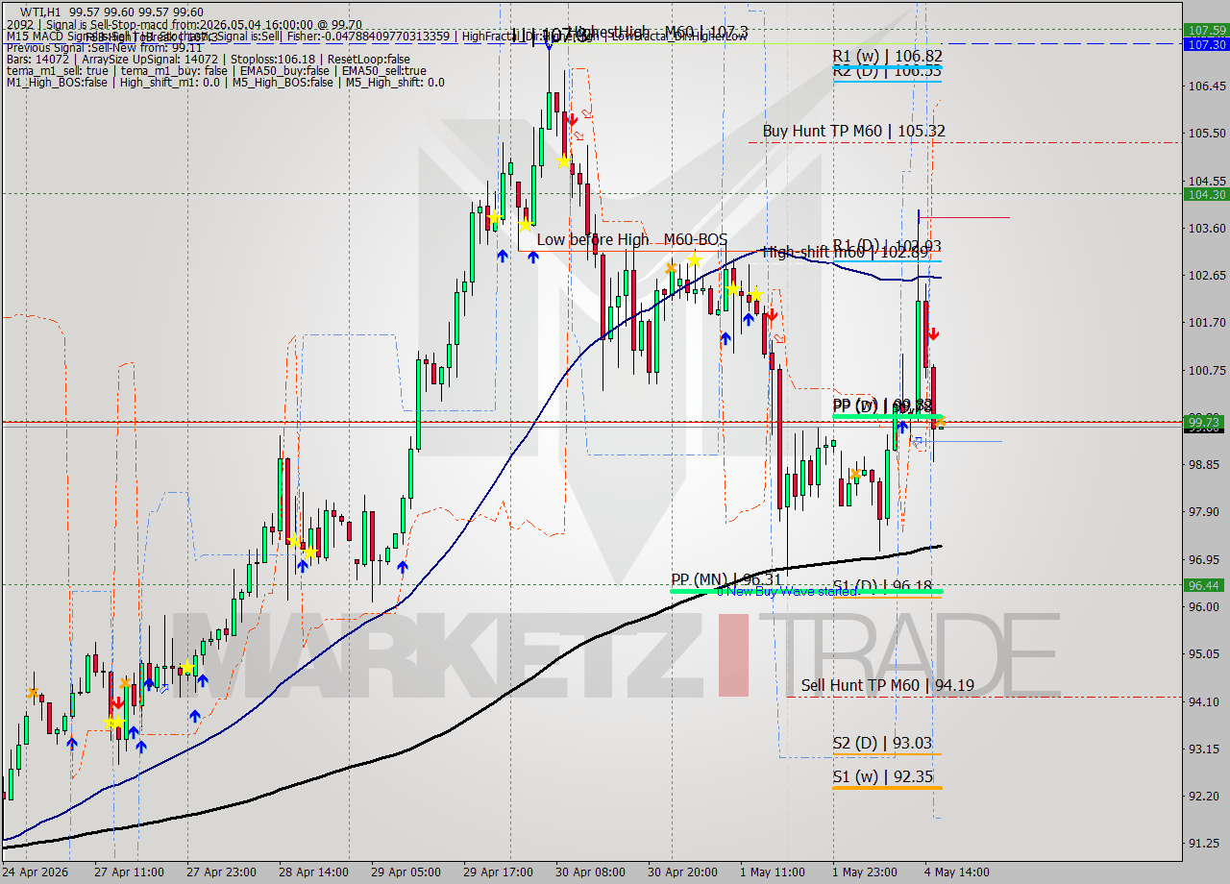Click the 99.73 current price tag
The height and width of the screenshot is (884, 1230).
(x=1205, y=422)
